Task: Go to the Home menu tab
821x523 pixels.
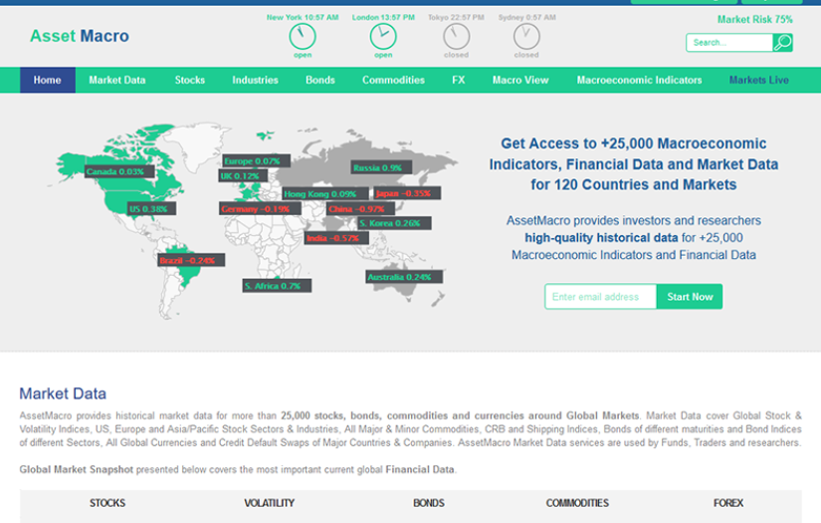Action: tap(48, 80)
